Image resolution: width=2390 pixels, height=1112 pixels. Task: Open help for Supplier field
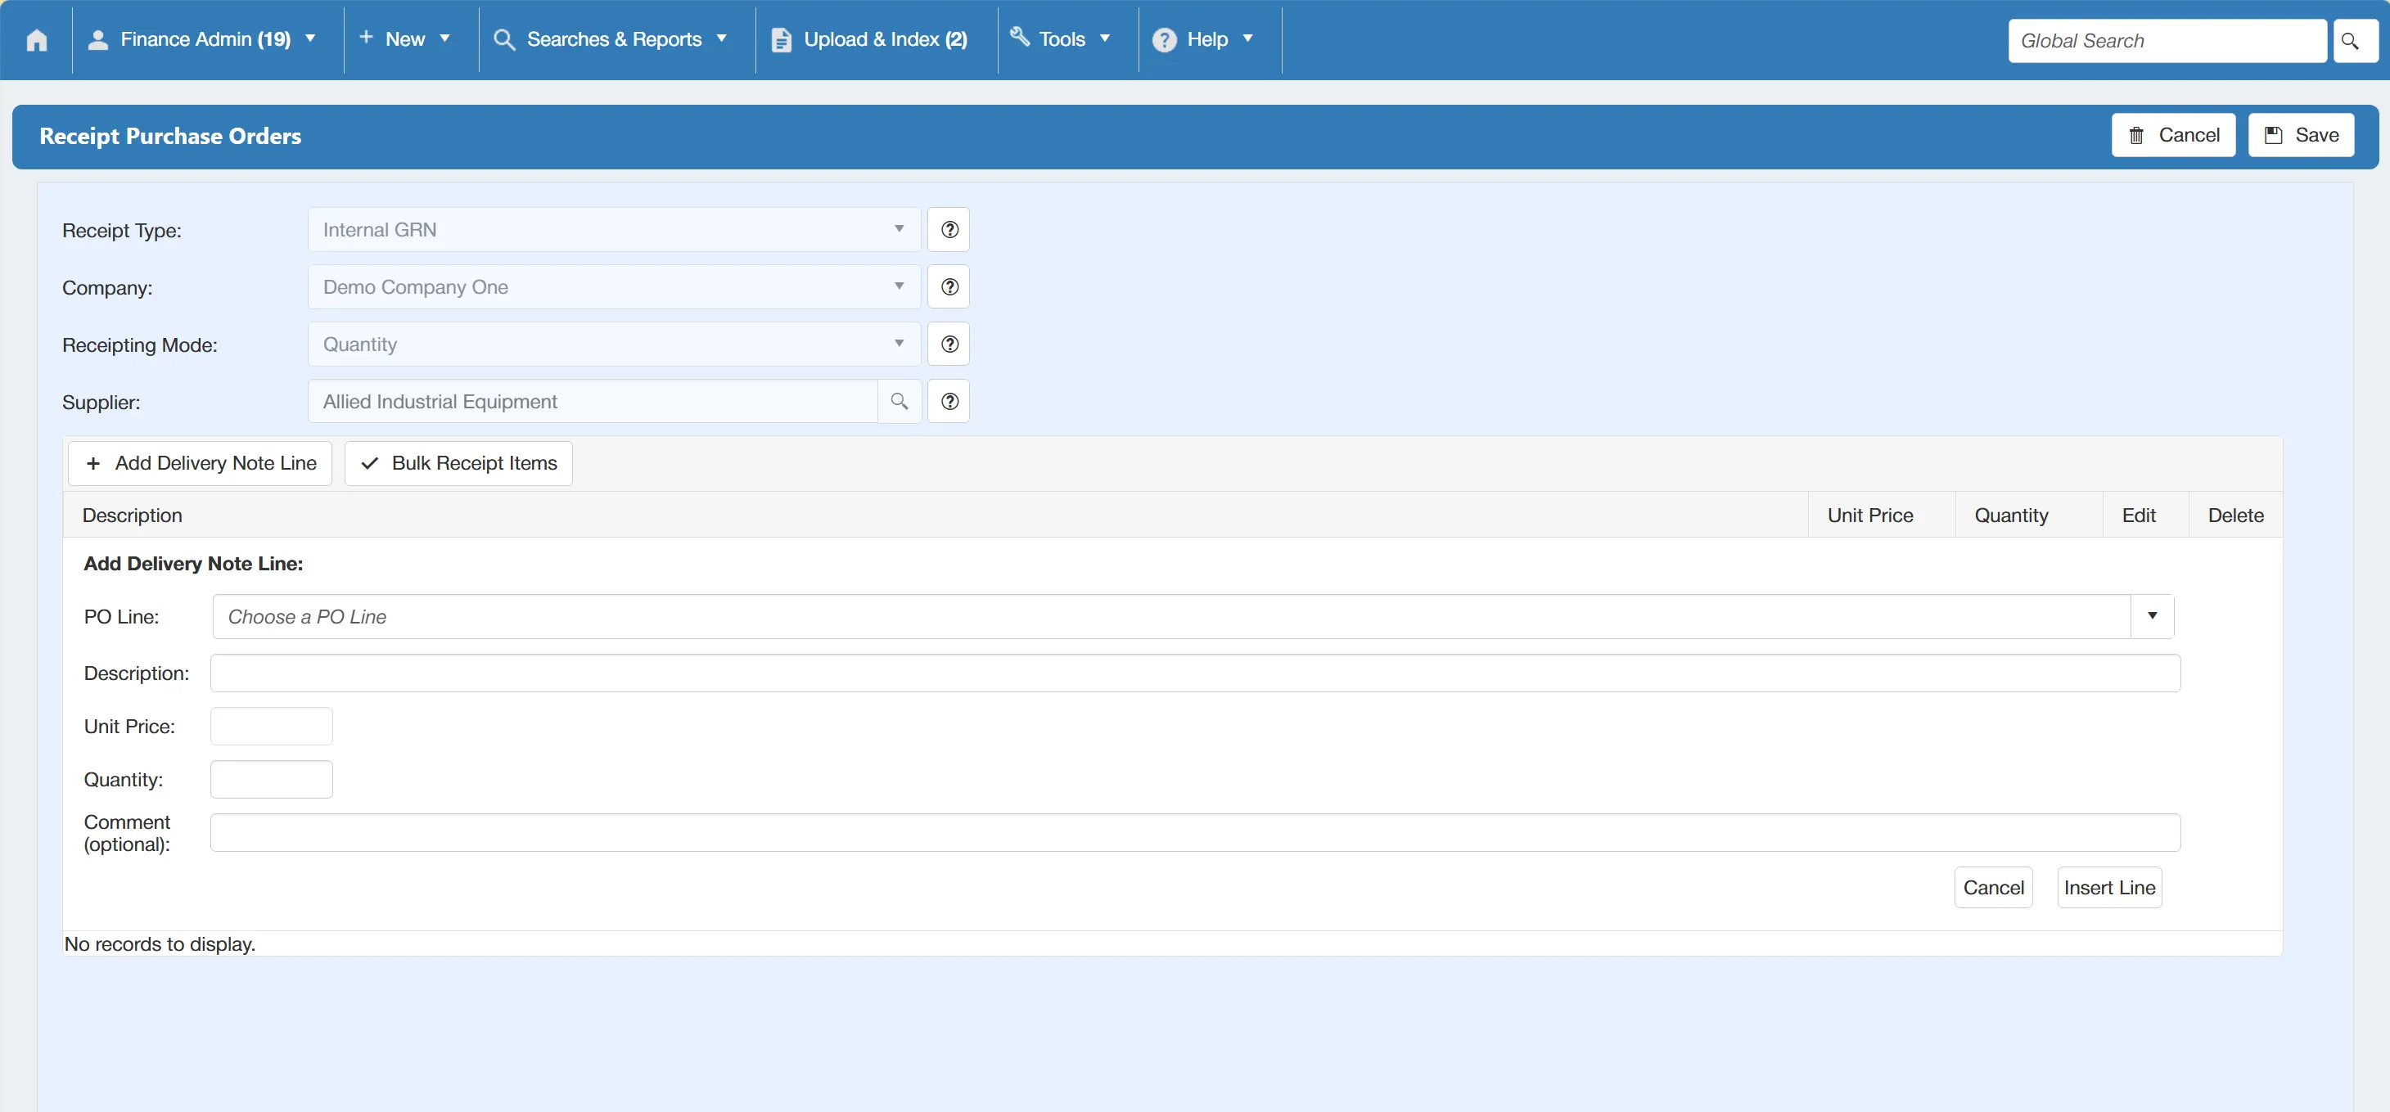pos(949,402)
